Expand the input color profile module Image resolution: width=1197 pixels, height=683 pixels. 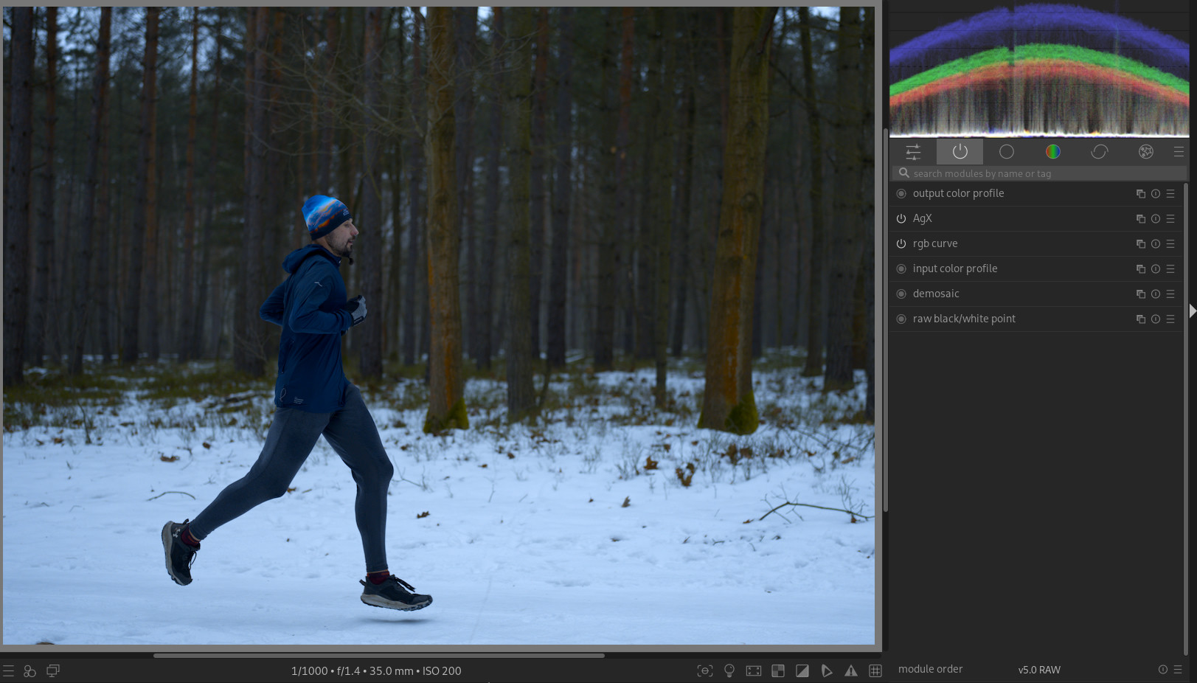click(x=955, y=268)
